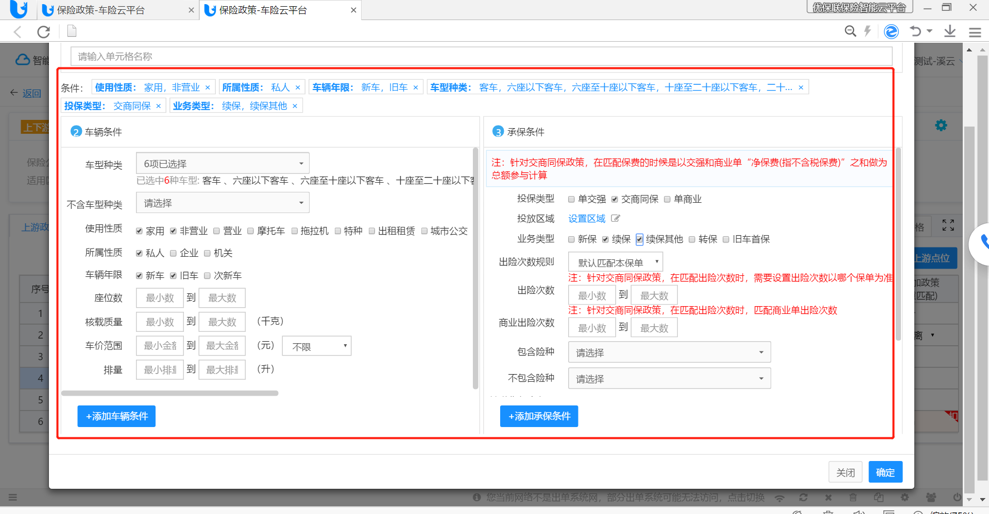Viewport: 989px width, 514px height.
Task: Check the 新保 business type checkbox
Action: (571, 239)
